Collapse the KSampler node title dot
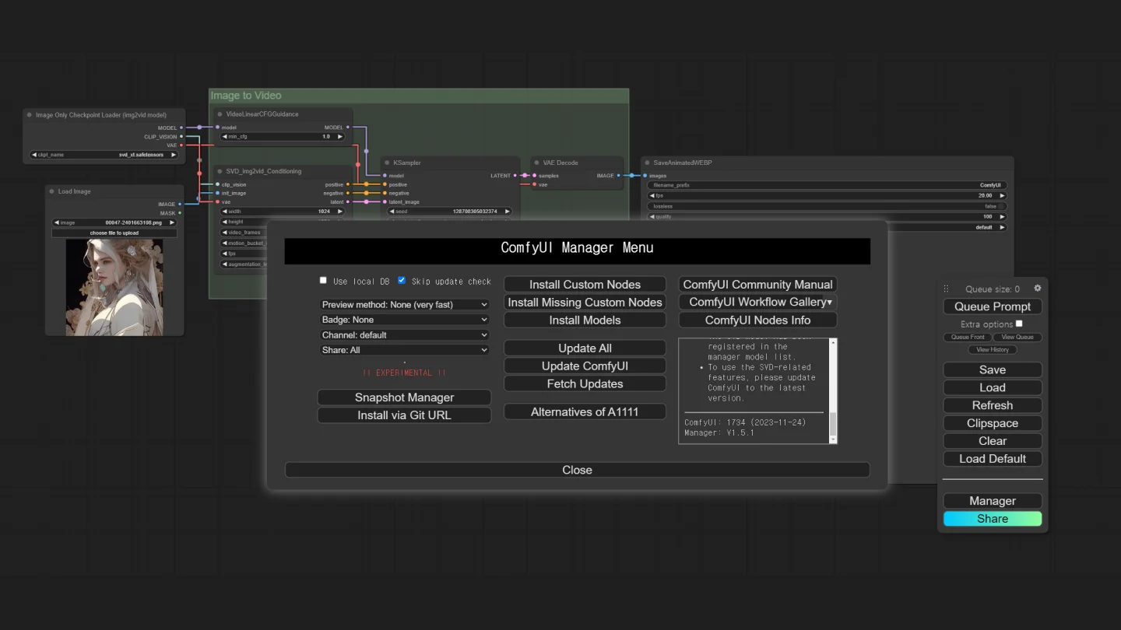 [x=387, y=163]
